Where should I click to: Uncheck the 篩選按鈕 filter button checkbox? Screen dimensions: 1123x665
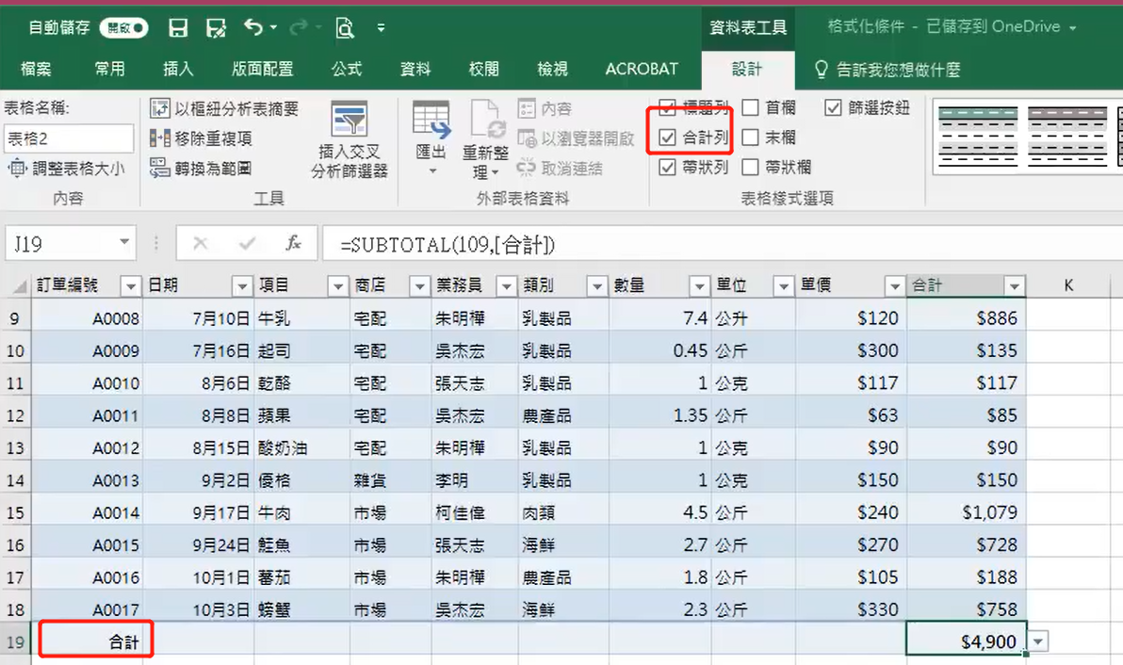click(833, 107)
